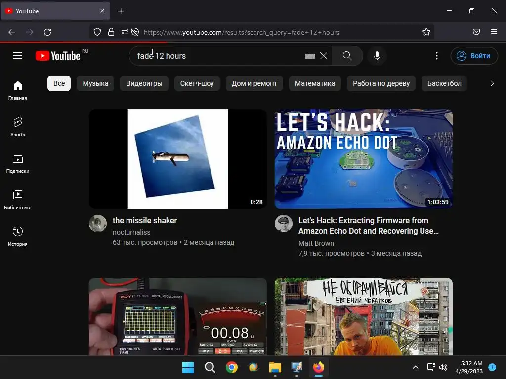Select the Все filter chip
This screenshot has height=379, width=506.
59,83
